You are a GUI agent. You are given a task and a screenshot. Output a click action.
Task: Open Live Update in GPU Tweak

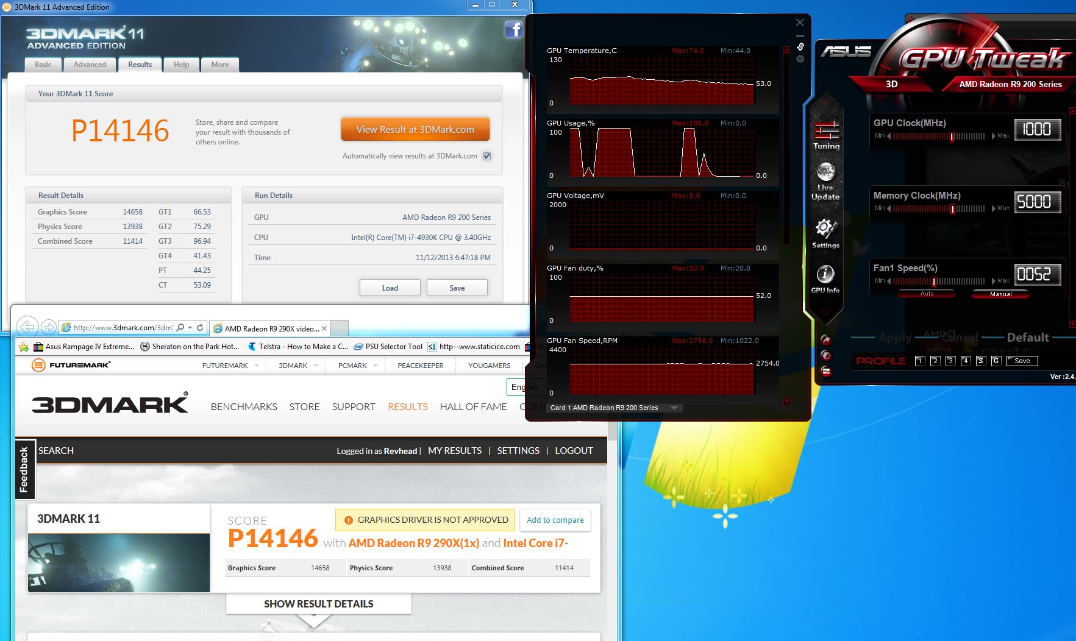(x=825, y=182)
